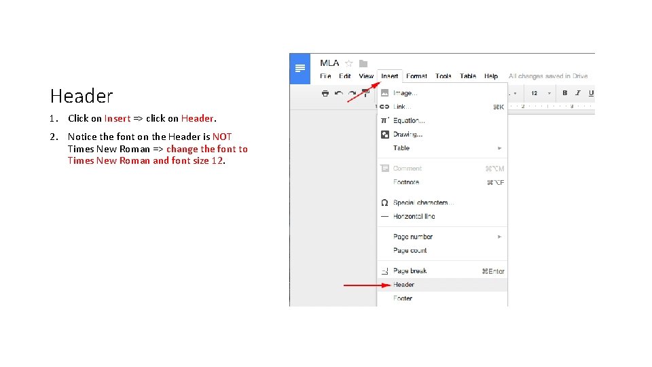Open the font name dropdown arrow
The width and height of the screenshot is (652, 367).
tap(515, 93)
